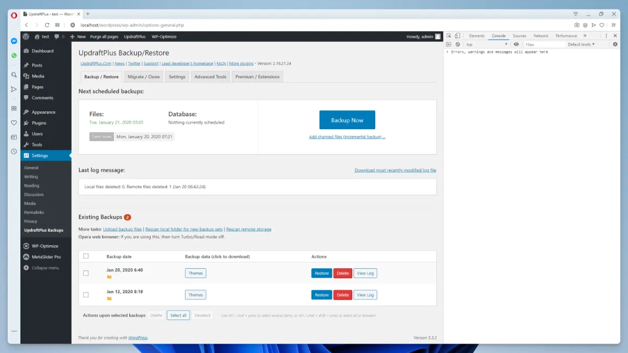
Task: Click the Backup Now button
Action: click(347, 120)
